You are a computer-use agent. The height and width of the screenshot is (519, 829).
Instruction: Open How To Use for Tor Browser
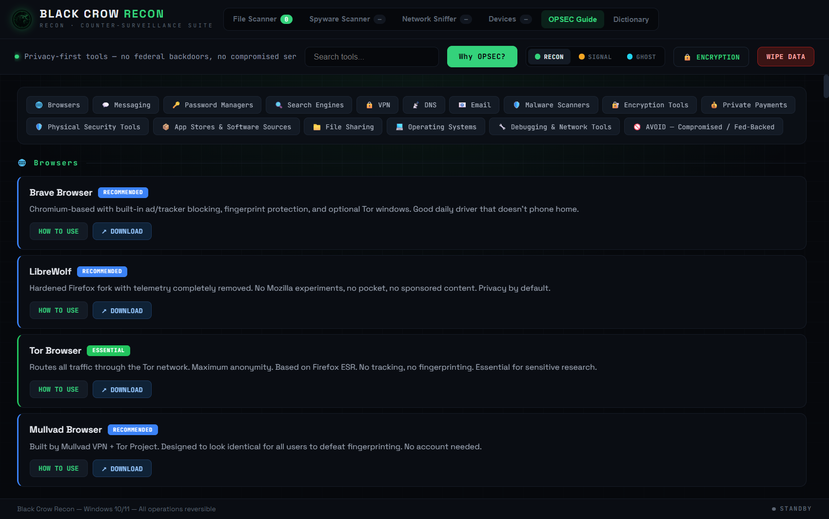pos(59,389)
